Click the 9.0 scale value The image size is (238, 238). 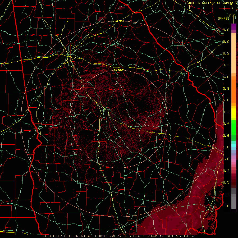coord(226,42)
